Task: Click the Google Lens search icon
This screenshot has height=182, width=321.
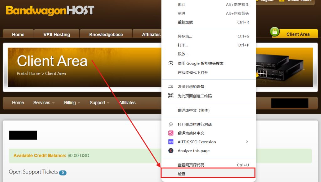Action: tap(171, 63)
